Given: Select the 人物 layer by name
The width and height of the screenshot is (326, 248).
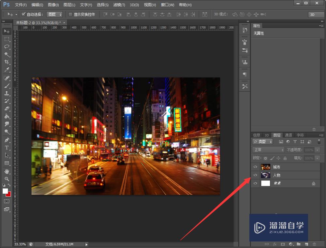Looking at the screenshot, I should [277, 175].
